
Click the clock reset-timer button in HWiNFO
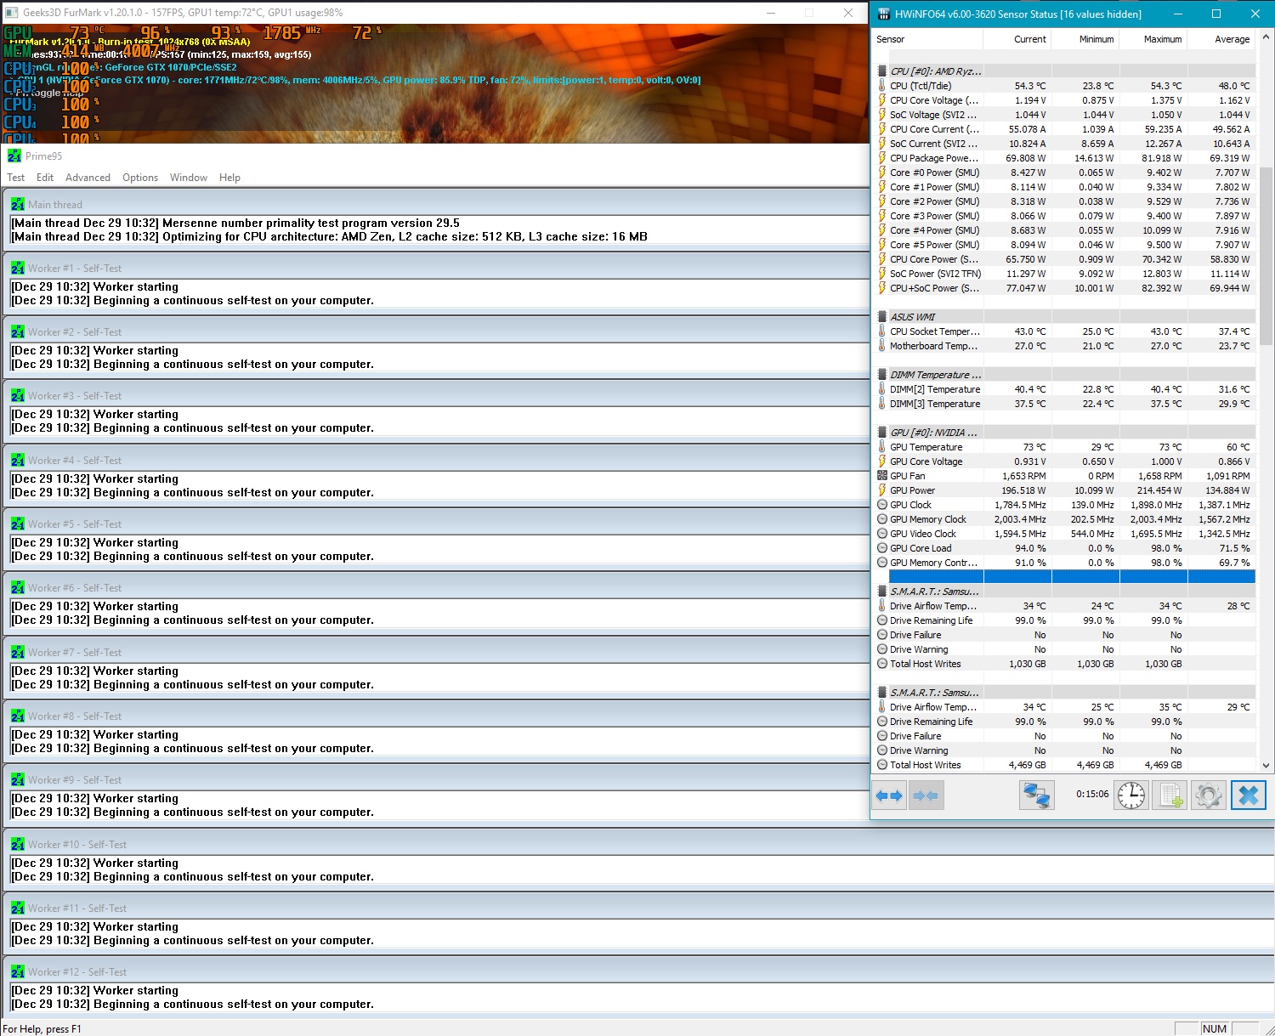click(x=1131, y=795)
